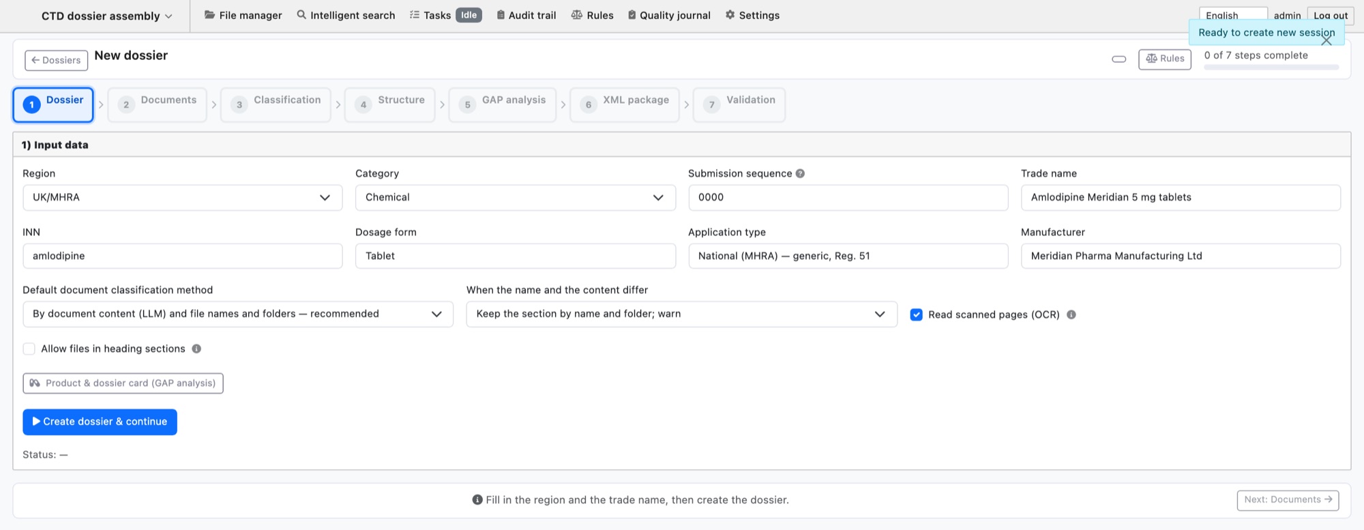Open Default document classification method dropdown
The width and height of the screenshot is (1364, 530).
(238, 314)
